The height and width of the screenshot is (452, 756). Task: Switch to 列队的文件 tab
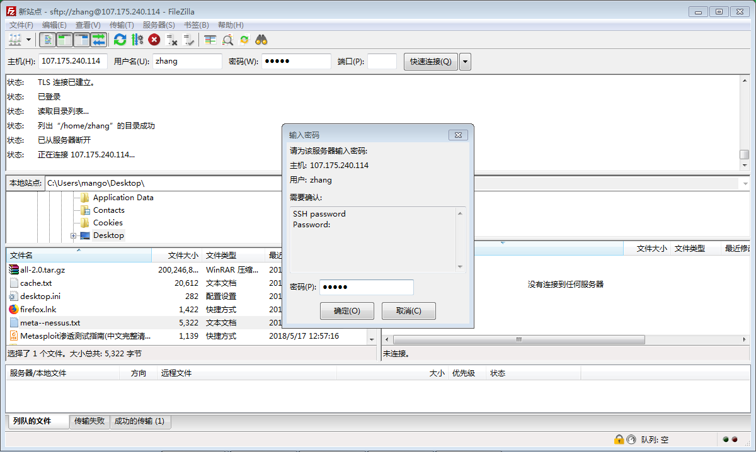37,421
